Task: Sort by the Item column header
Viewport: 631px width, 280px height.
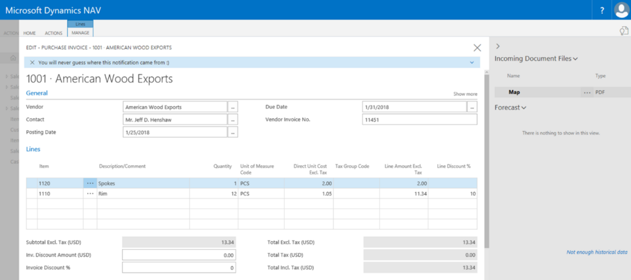Action: (44, 166)
